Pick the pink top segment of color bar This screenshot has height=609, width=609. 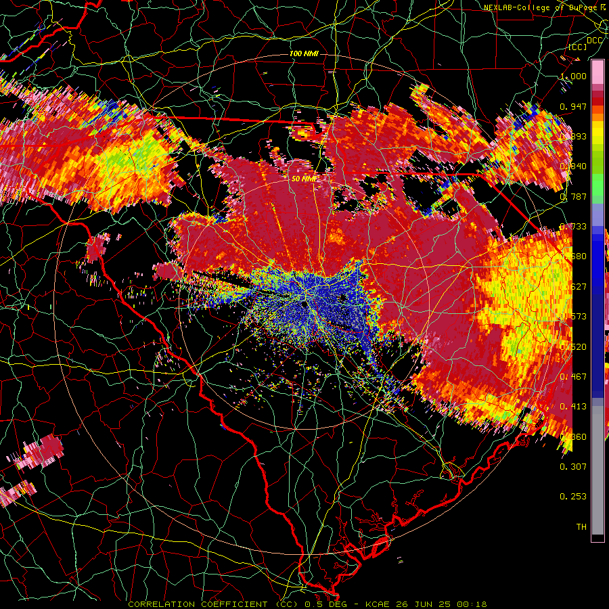tap(597, 72)
